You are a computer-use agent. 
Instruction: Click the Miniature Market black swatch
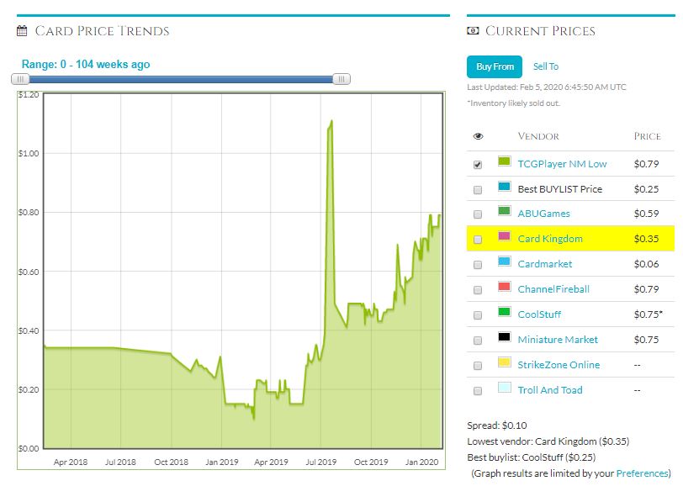click(504, 337)
